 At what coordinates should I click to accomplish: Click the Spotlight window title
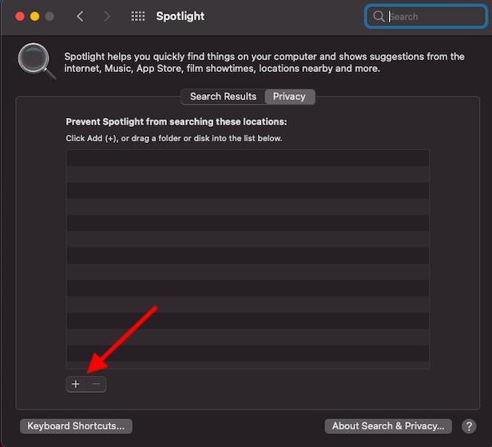click(181, 16)
